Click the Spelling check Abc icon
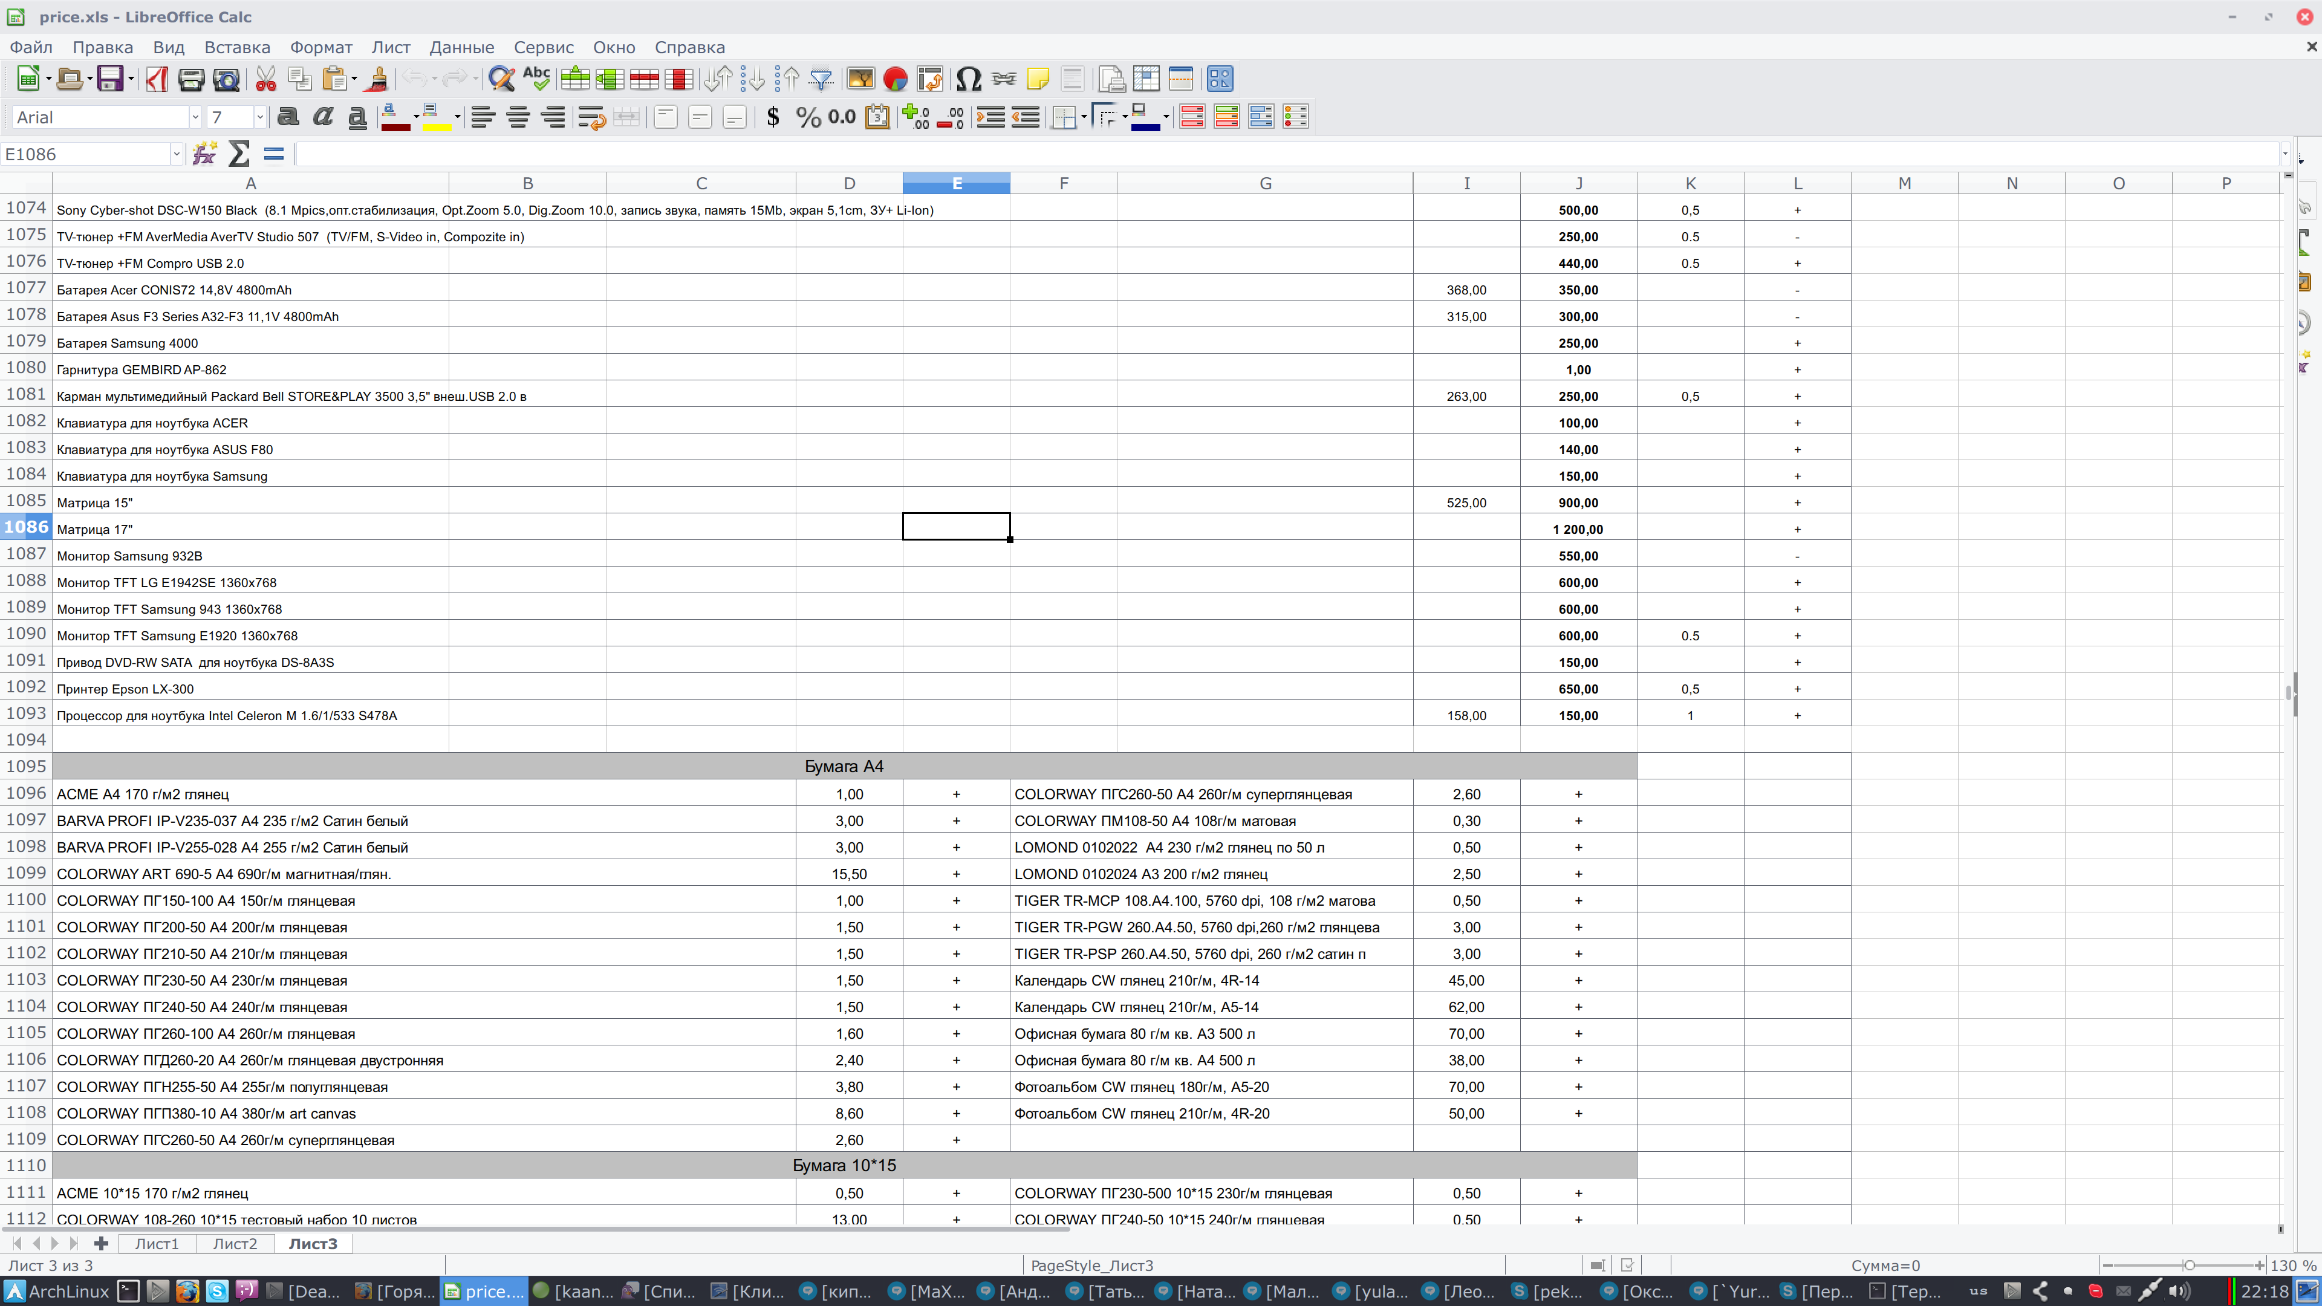This screenshot has width=2322, height=1306. point(536,79)
